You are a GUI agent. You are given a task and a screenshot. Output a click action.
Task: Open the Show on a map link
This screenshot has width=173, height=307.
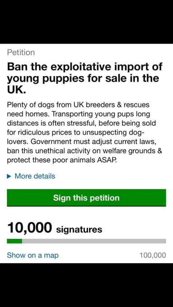[x=33, y=256]
